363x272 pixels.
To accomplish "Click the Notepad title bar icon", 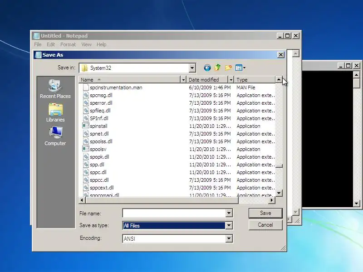I will tap(36, 36).
